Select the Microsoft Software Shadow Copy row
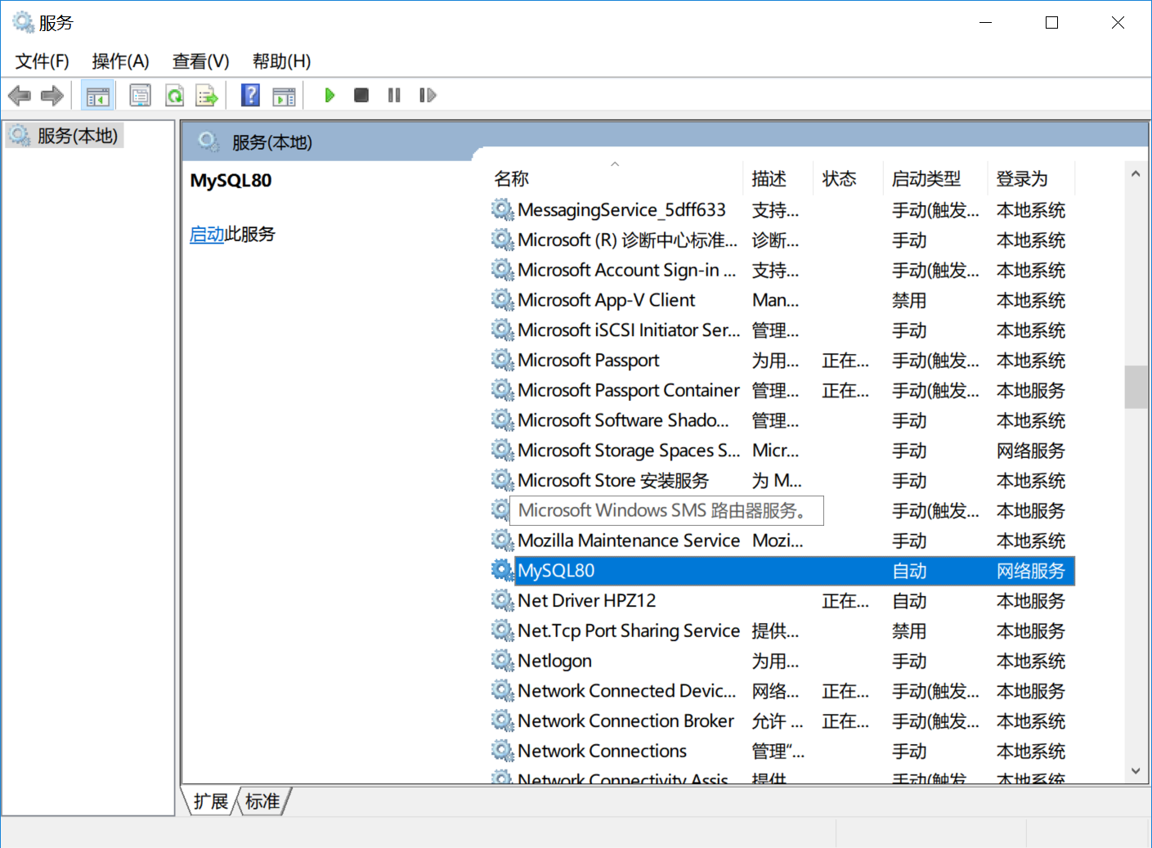This screenshot has width=1152, height=848. (x=782, y=420)
